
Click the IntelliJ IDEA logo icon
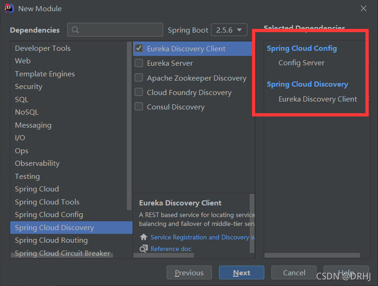coord(9,8)
